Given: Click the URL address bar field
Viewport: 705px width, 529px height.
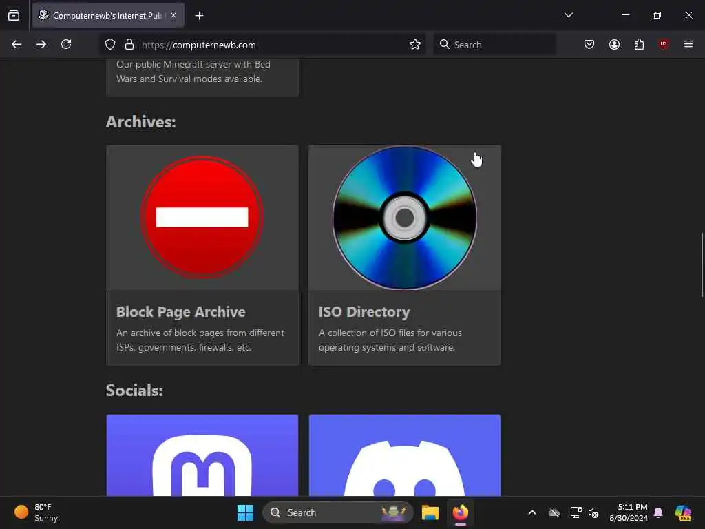Looking at the screenshot, I should 262,45.
